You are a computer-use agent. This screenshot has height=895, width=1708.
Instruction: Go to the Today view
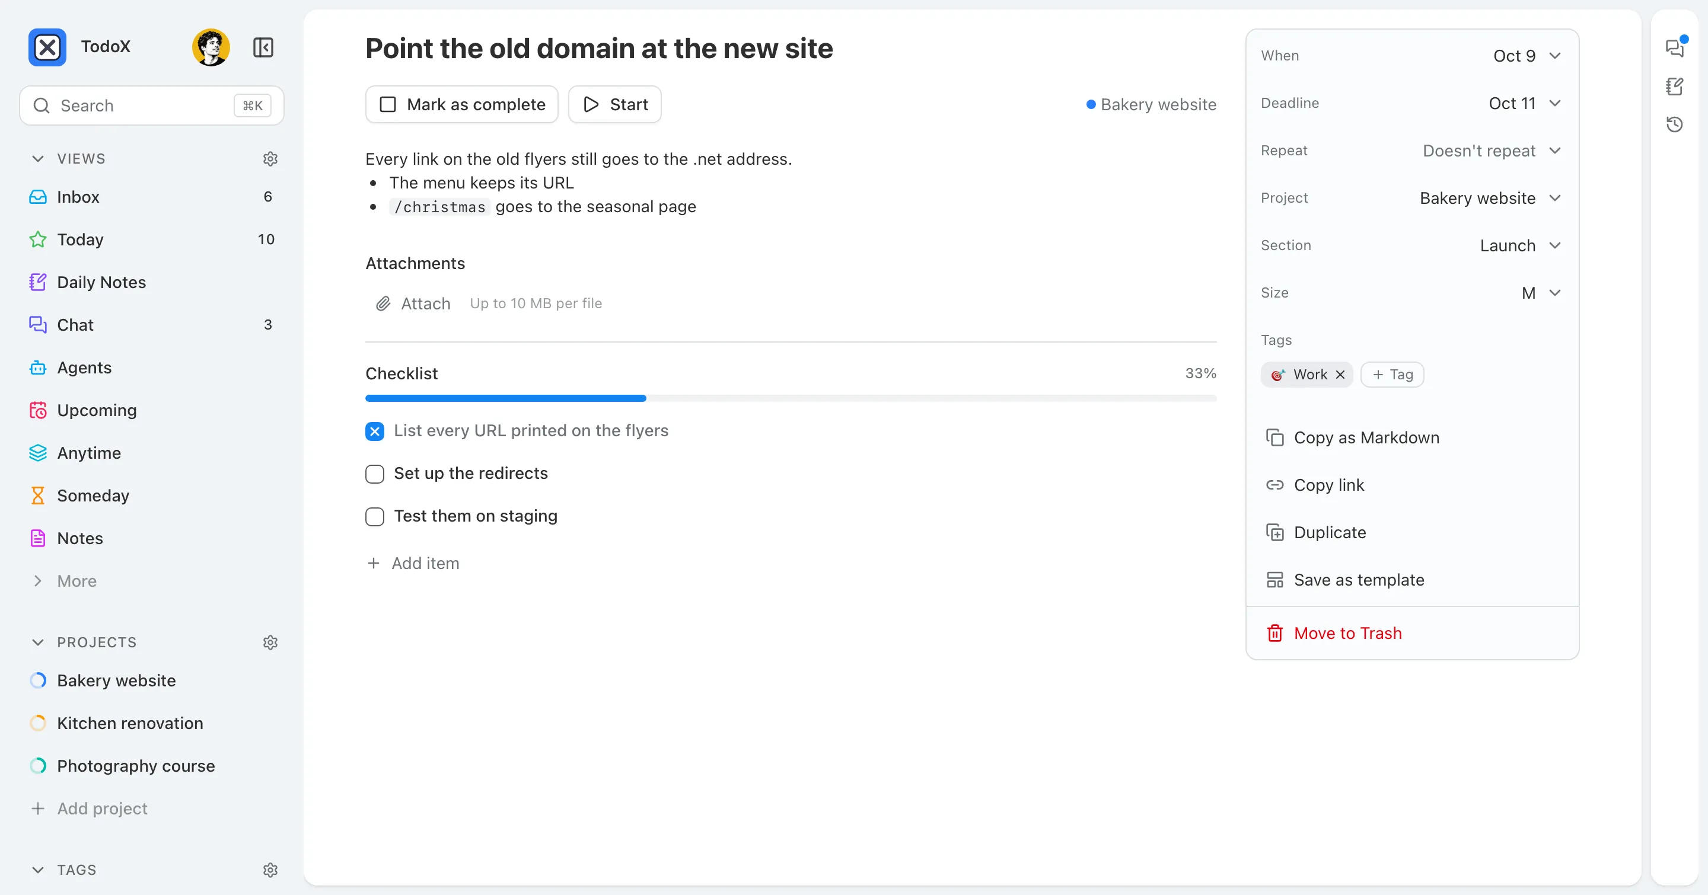point(151,239)
